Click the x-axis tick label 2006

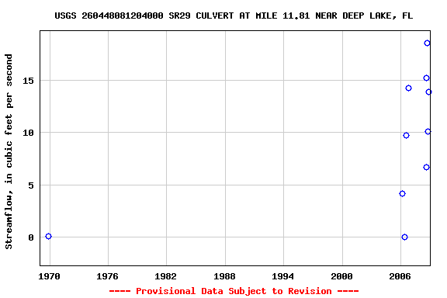tap(400, 276)
